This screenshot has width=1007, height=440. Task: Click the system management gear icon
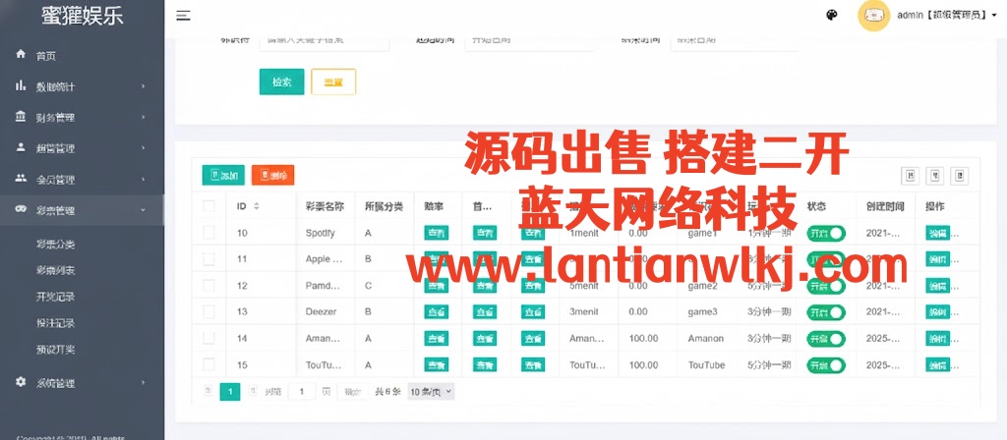click(x=21, y=382)
